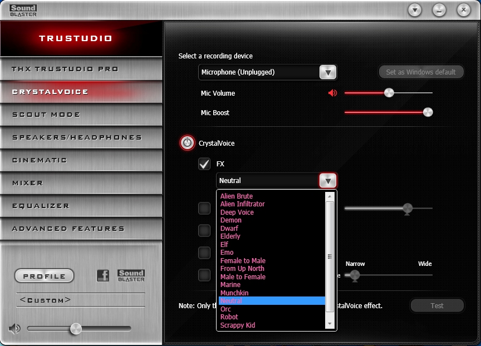
Task: Click the master volume slider knob
Action: coord(76,329)
